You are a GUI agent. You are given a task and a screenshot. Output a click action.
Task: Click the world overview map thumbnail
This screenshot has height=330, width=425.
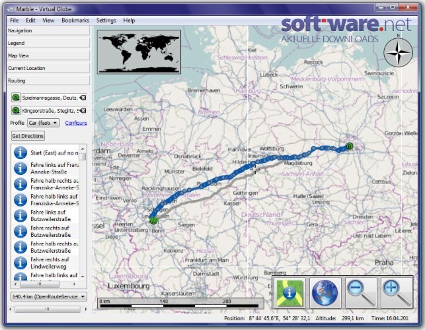139,52
